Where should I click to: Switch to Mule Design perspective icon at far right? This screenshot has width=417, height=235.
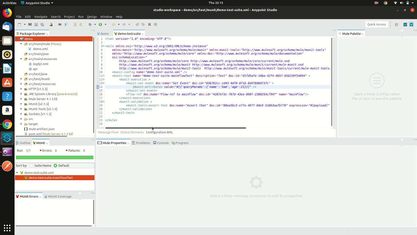(x=411, y=24)
